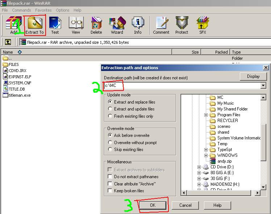Screen dimensions: 271x214
Task: Expand CD Drive (D:) tree node
Action: pos(199,167)
